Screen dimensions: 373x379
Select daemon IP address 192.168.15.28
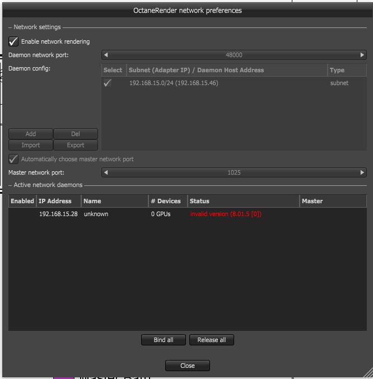pyautogui.click(x=58, y=214)
